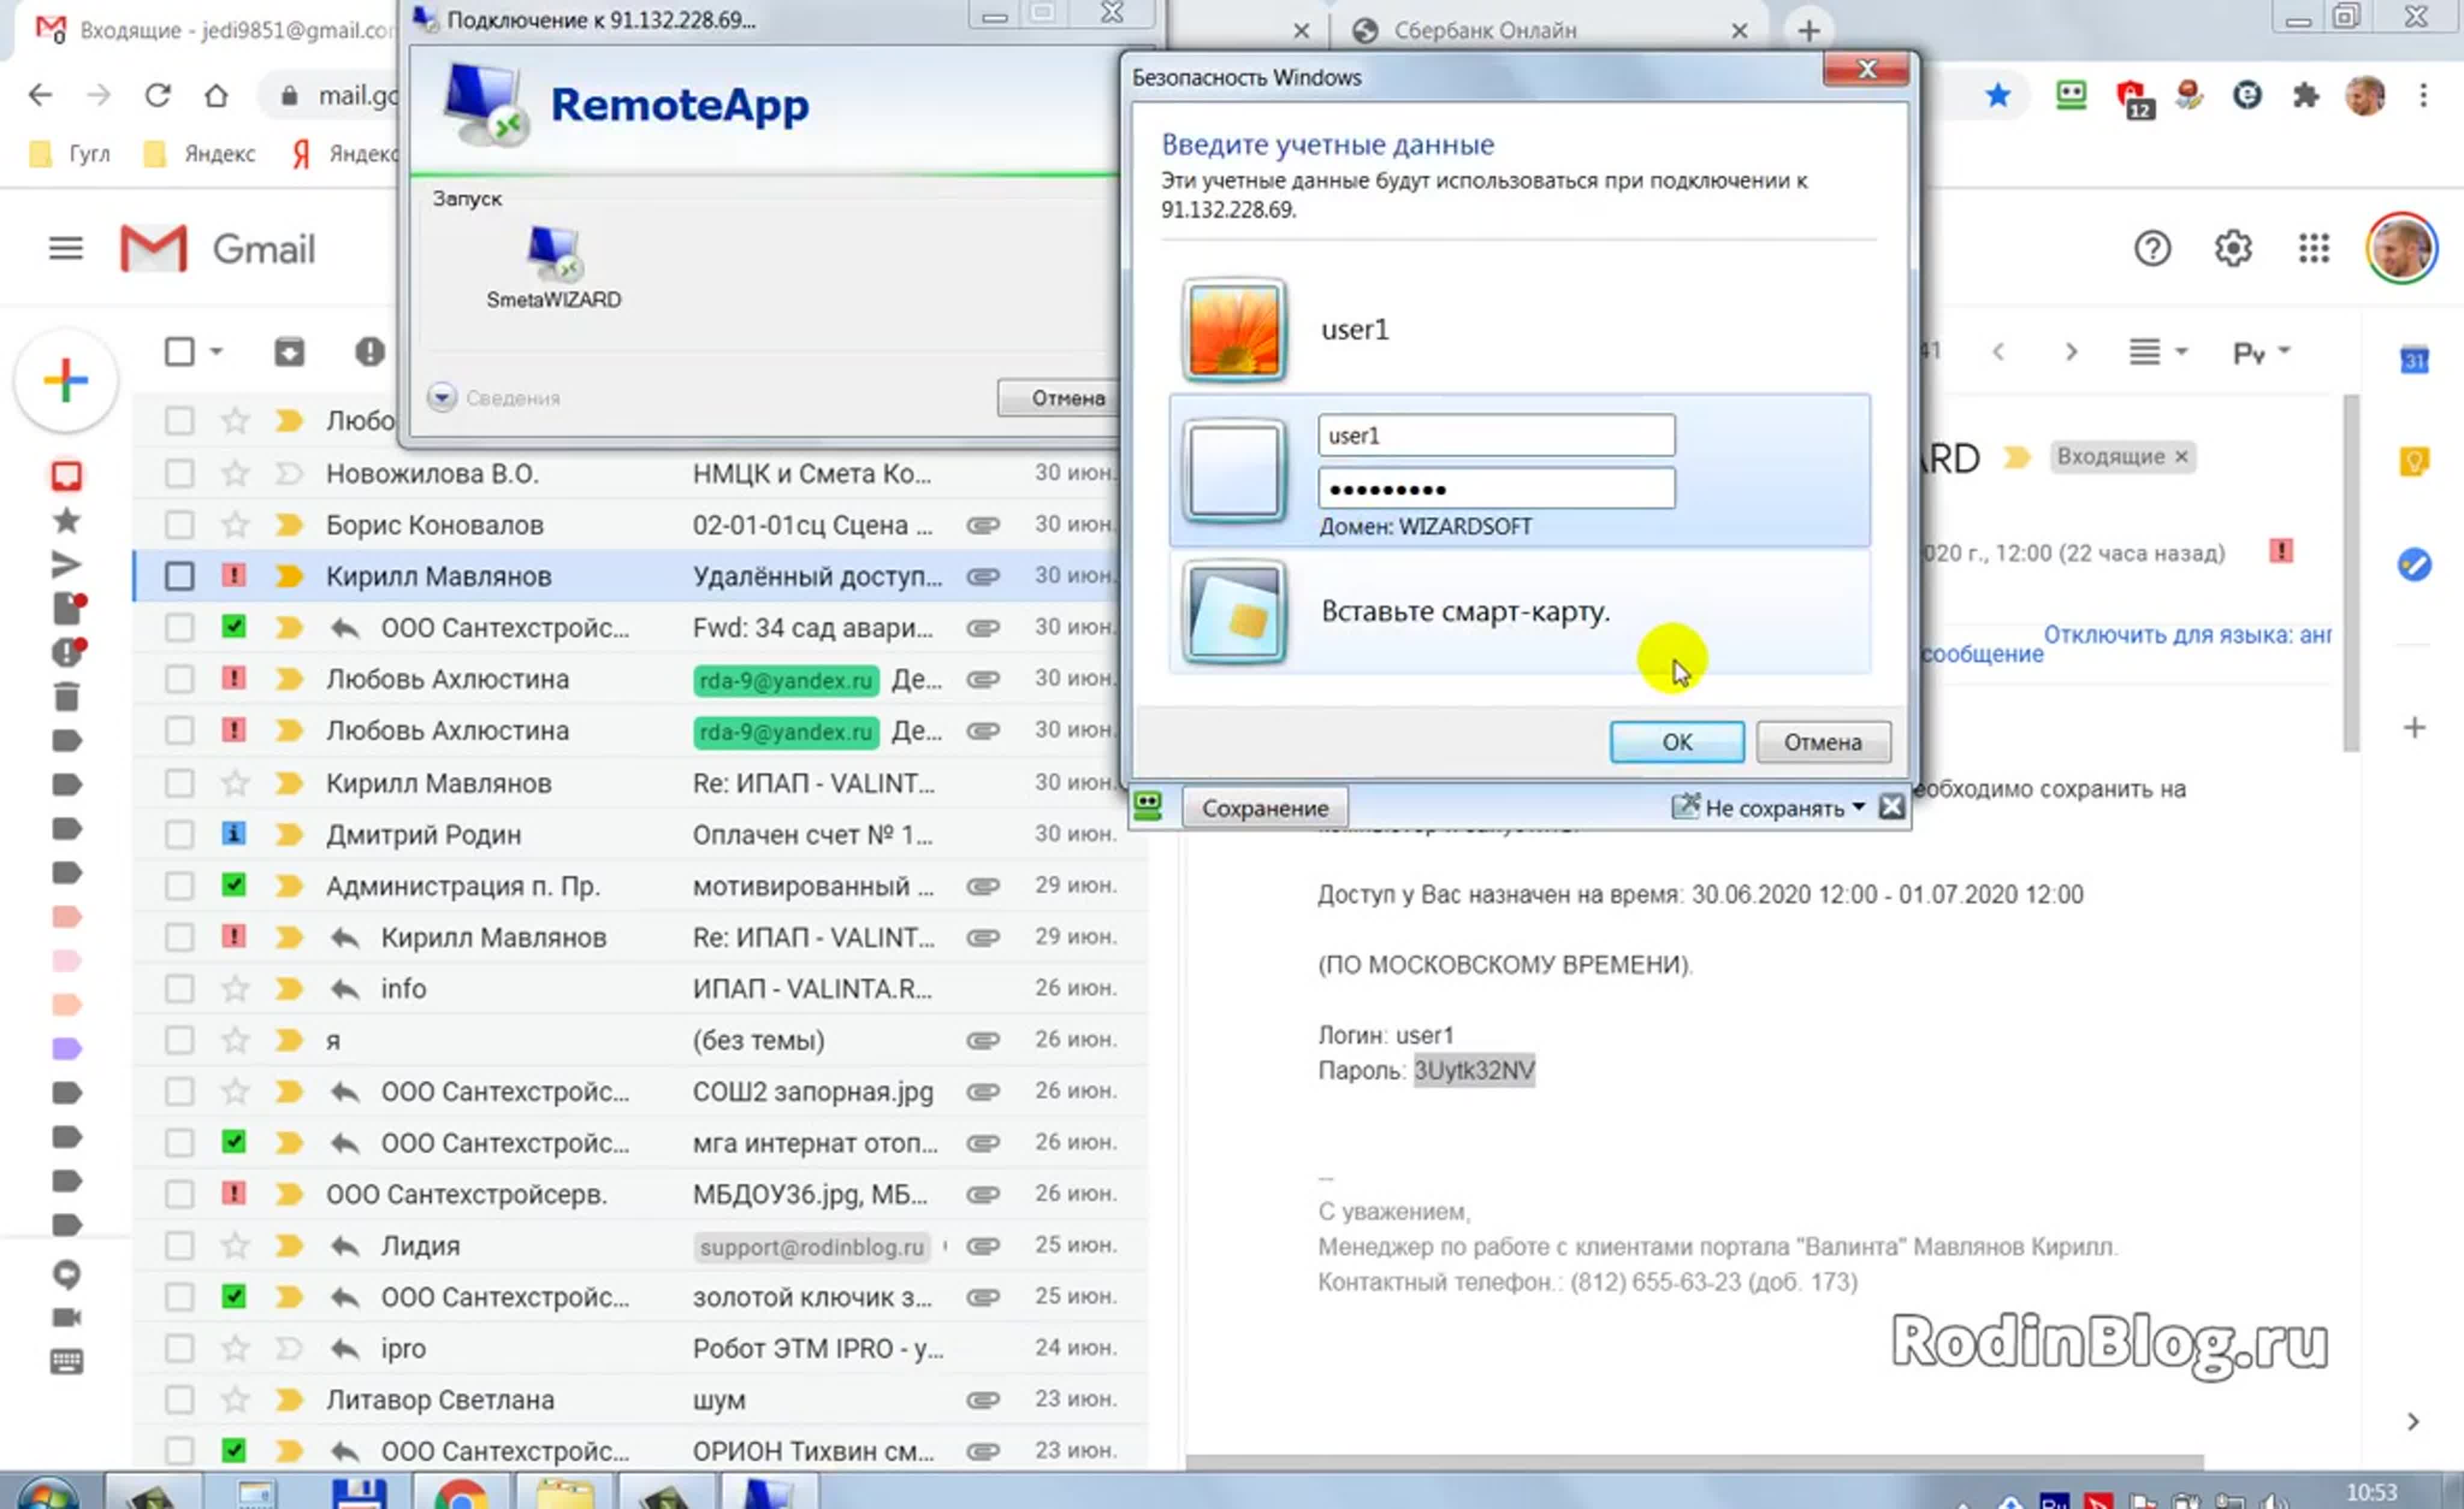
Task: Go to the previous message arrow
Action: click(x=1998, y=352)
